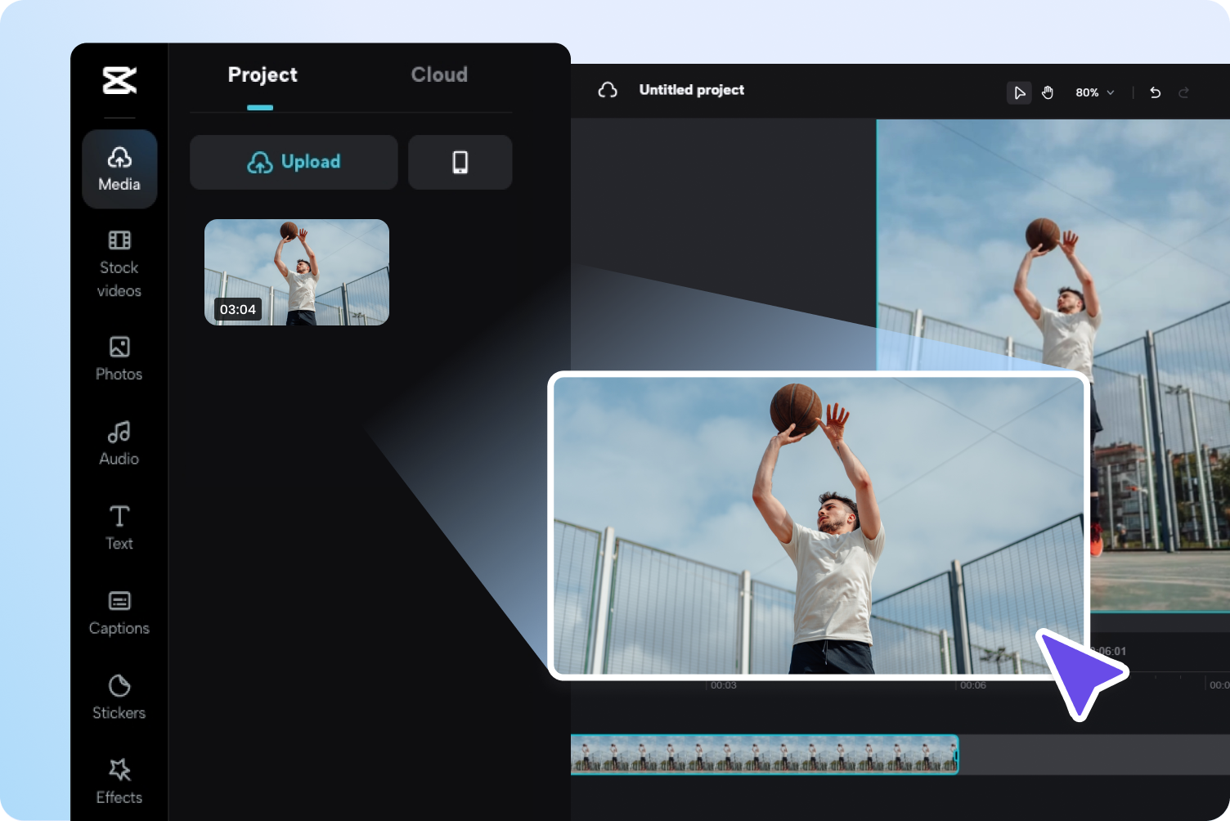Open the Media panel in sidebar

coord(119,169)
